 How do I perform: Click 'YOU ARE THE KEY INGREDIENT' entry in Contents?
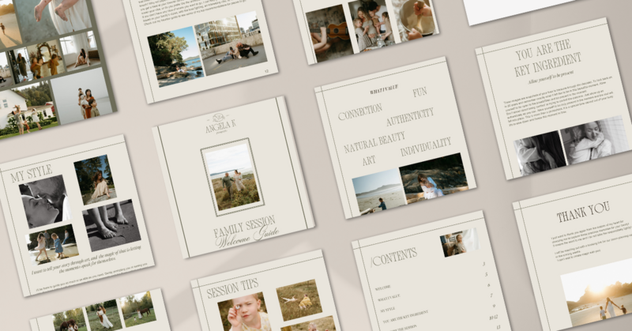404,317
